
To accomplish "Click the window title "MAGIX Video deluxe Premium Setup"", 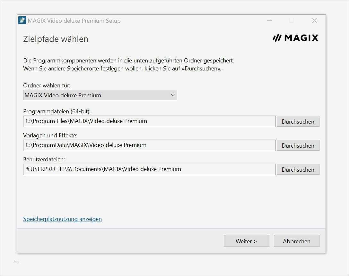I will (74, 21).
